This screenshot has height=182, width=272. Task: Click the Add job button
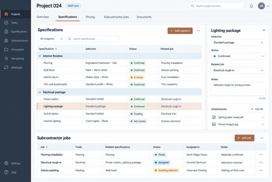tap(244, 138)
